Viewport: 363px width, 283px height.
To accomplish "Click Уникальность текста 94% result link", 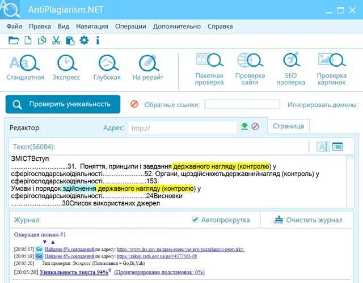I will 74,272.
